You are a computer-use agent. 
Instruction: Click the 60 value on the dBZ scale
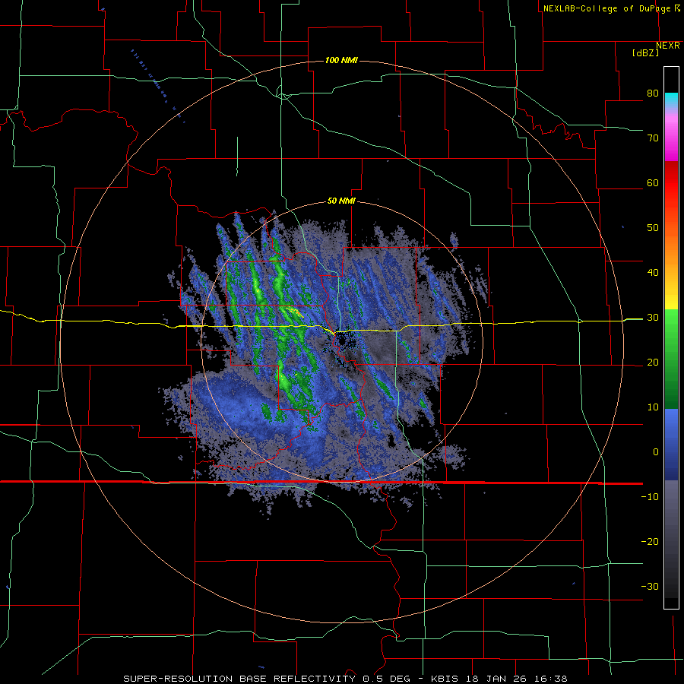[x=653, y=183]
